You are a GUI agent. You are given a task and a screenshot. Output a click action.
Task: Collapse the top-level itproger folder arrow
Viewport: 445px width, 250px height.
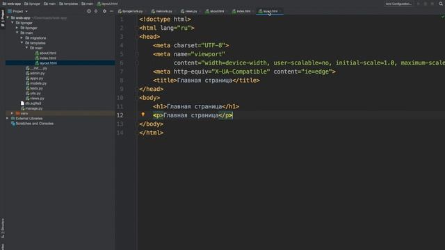13,23
